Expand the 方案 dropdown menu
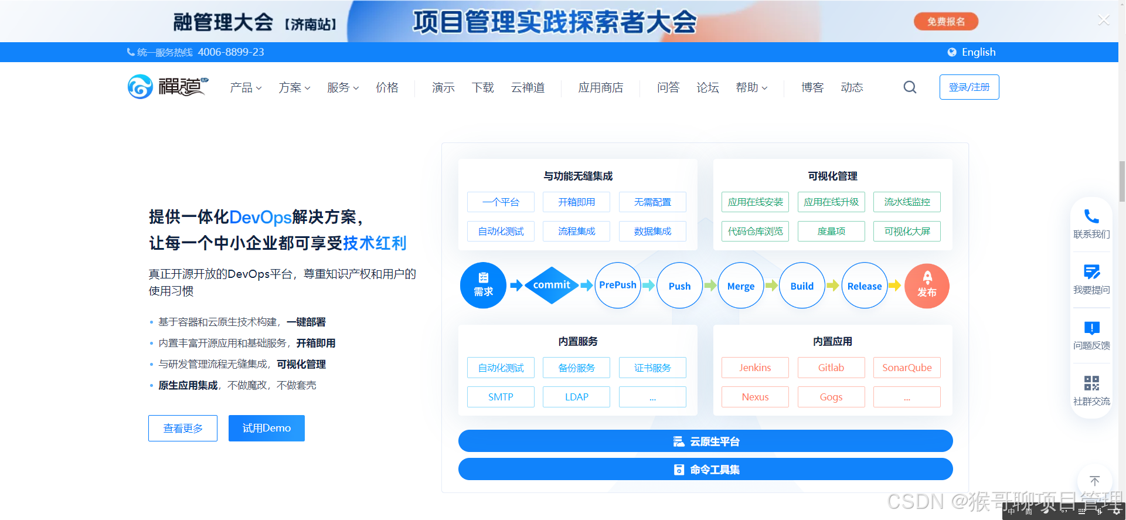This screenshot has width=1126, height=520. coord(294,87)
